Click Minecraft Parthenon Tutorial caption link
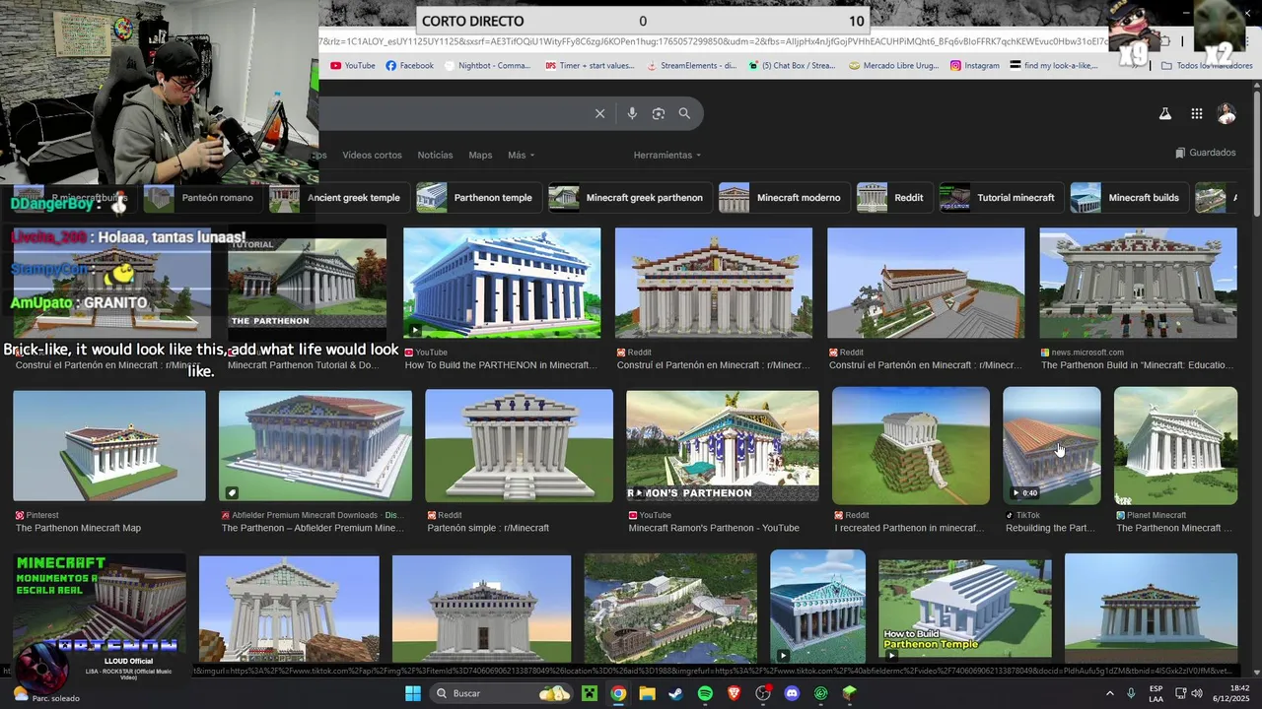 [x=303, y=365]
